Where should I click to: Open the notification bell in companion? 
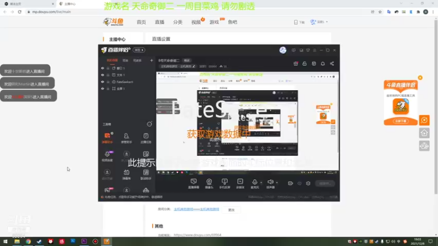322,63
